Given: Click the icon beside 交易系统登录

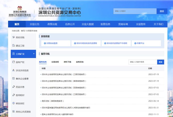Looking at the screenshot, I should click(45, 43).
